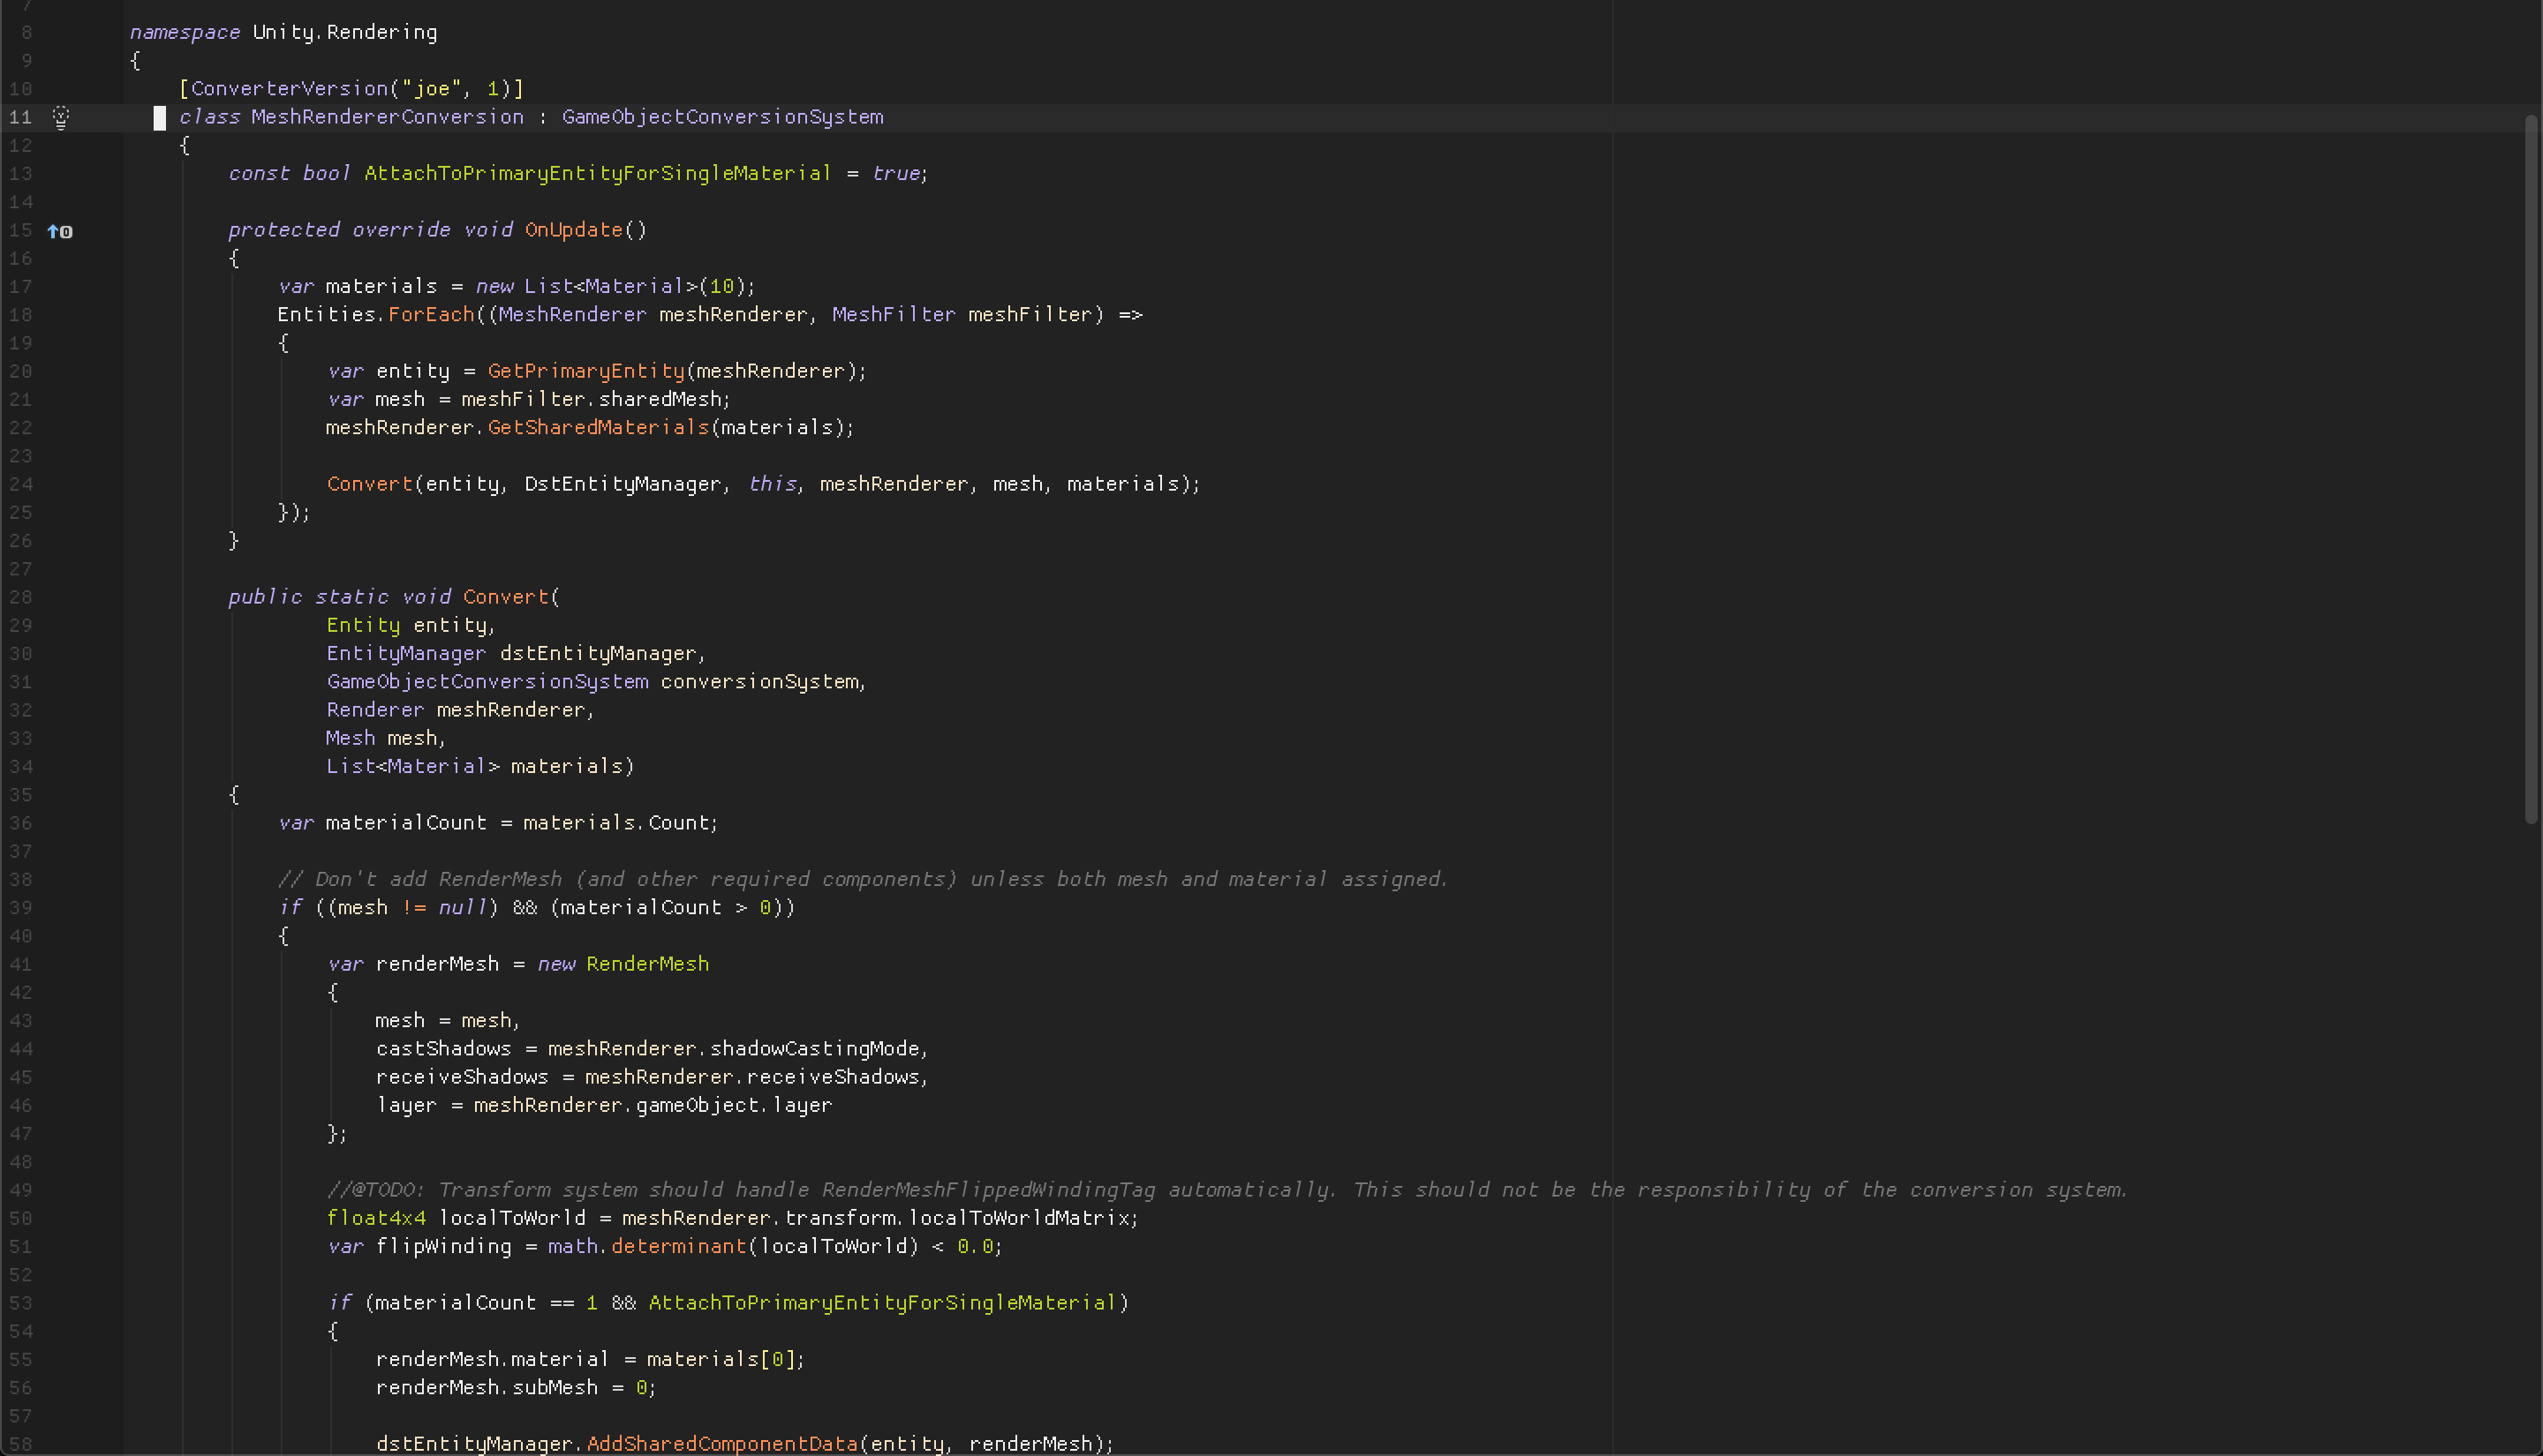Click the constant AttachToPrimaryEntityForSingleMaterial on line 13
The image size is (2543, 1456).
tap(597, 174)
